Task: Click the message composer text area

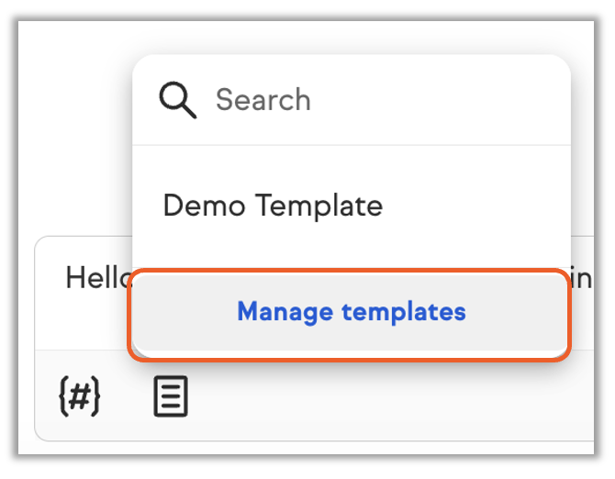Action: point(92,278)
